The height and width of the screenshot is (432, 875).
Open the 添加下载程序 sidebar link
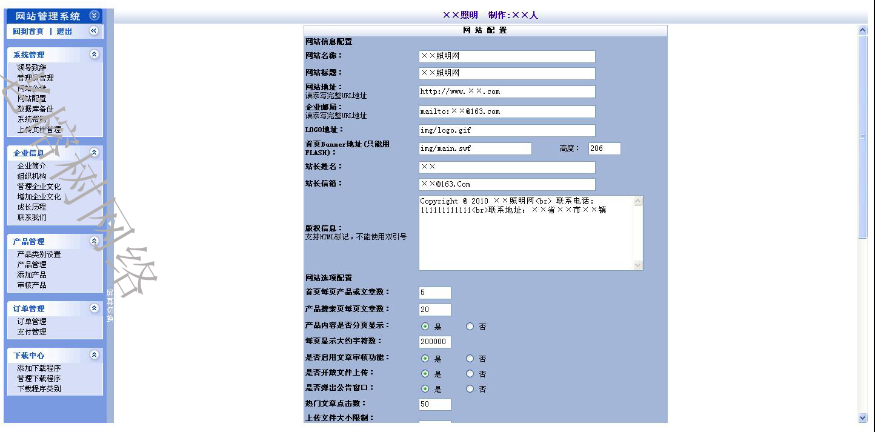point(39,368)
